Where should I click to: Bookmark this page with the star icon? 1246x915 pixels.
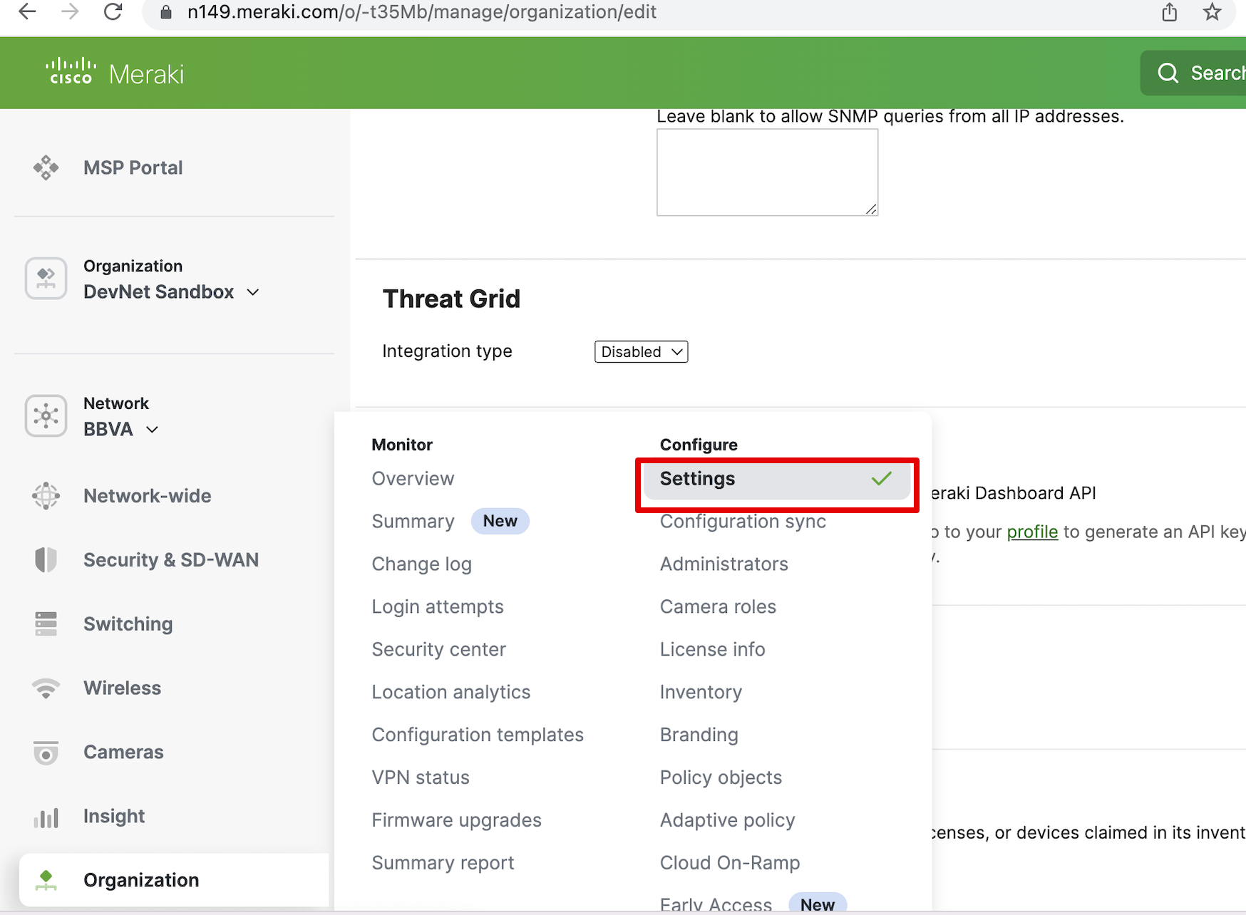[1212, 12]
